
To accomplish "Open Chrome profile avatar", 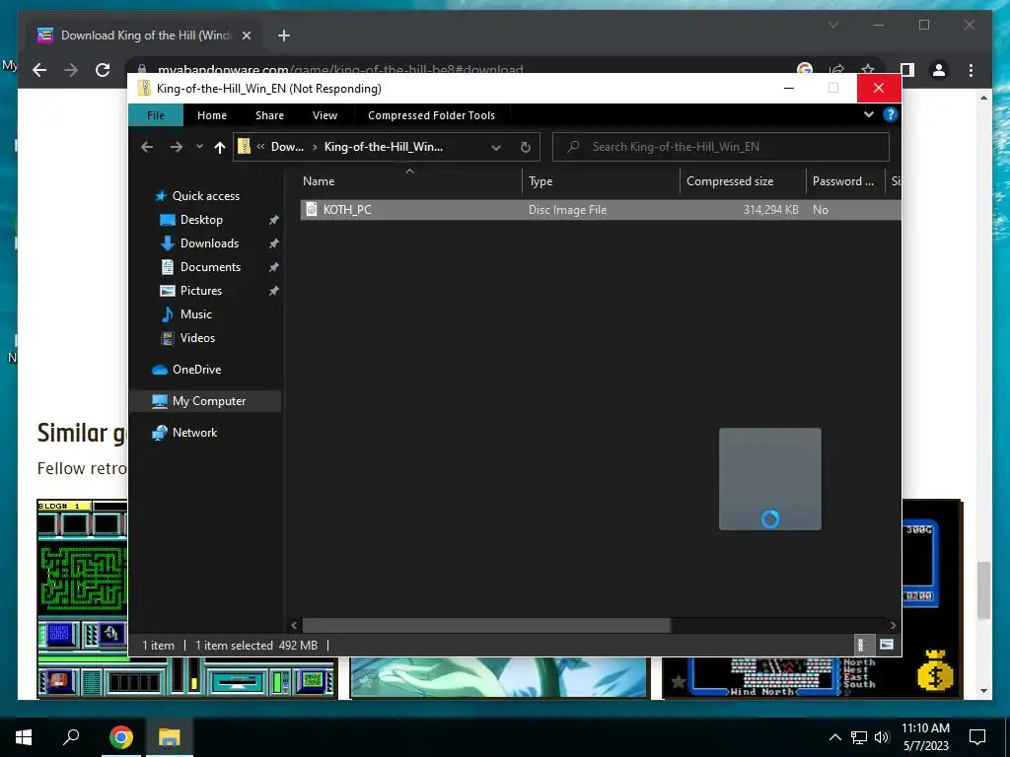I will (x=939, y=70).
